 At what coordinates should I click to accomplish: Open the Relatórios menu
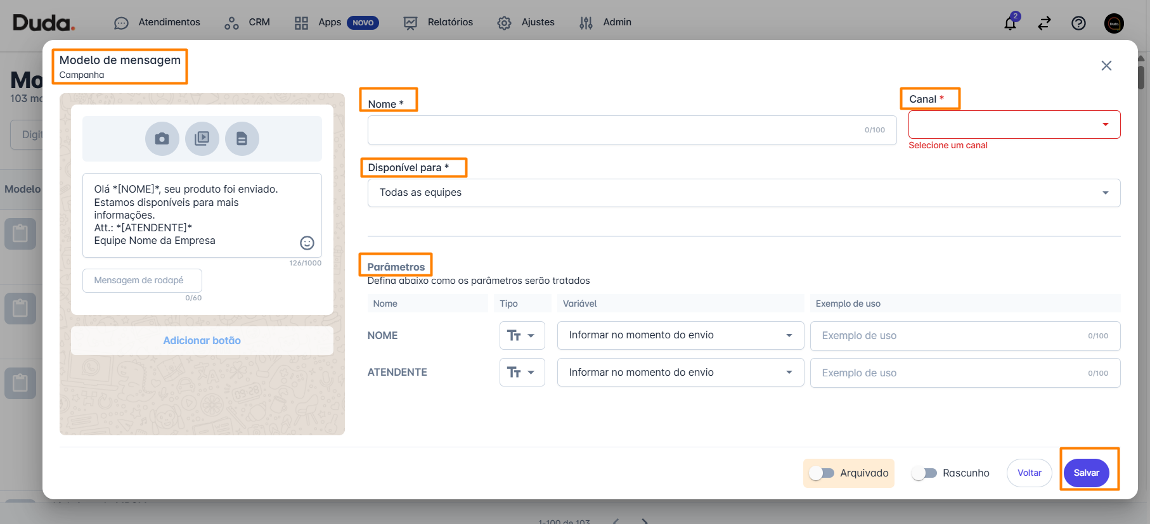tap(438, 23)
